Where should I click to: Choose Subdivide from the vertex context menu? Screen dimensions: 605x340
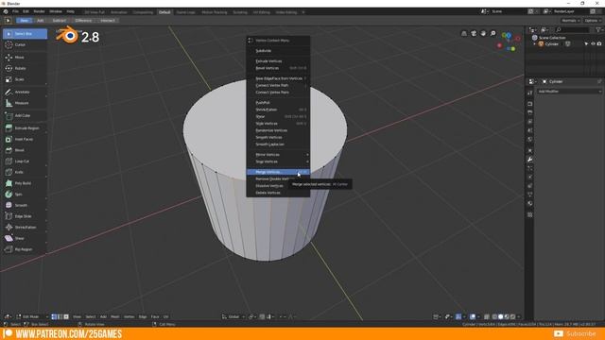(x=278, y=51)
